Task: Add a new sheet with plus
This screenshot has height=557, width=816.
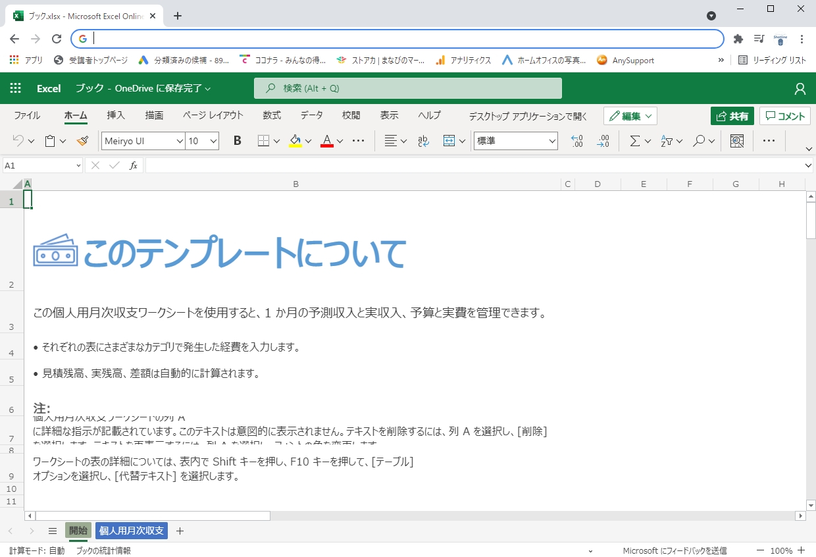Action: click(x=180, y=531)
